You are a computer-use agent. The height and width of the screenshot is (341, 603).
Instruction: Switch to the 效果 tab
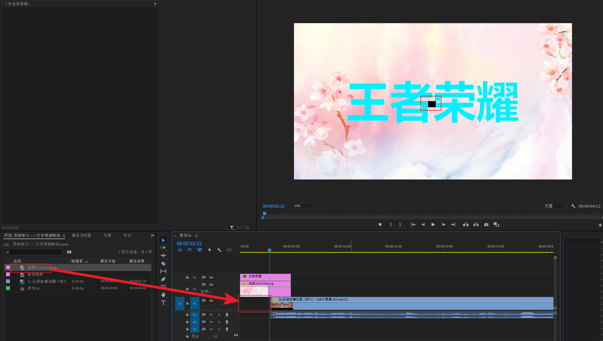click(x=107, y=235)
